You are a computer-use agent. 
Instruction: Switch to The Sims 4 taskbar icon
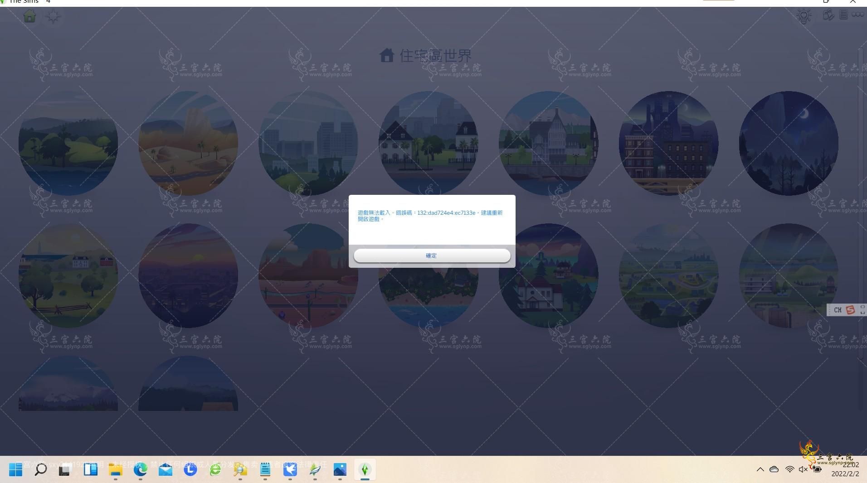[365, 469]
